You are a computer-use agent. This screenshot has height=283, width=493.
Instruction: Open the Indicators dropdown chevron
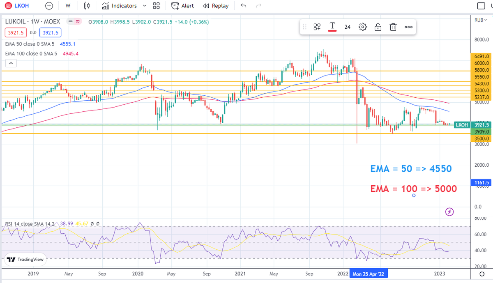click(x=144, y=6)
